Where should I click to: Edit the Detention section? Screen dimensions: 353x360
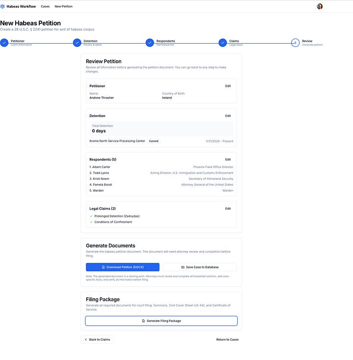click(228, 116)
